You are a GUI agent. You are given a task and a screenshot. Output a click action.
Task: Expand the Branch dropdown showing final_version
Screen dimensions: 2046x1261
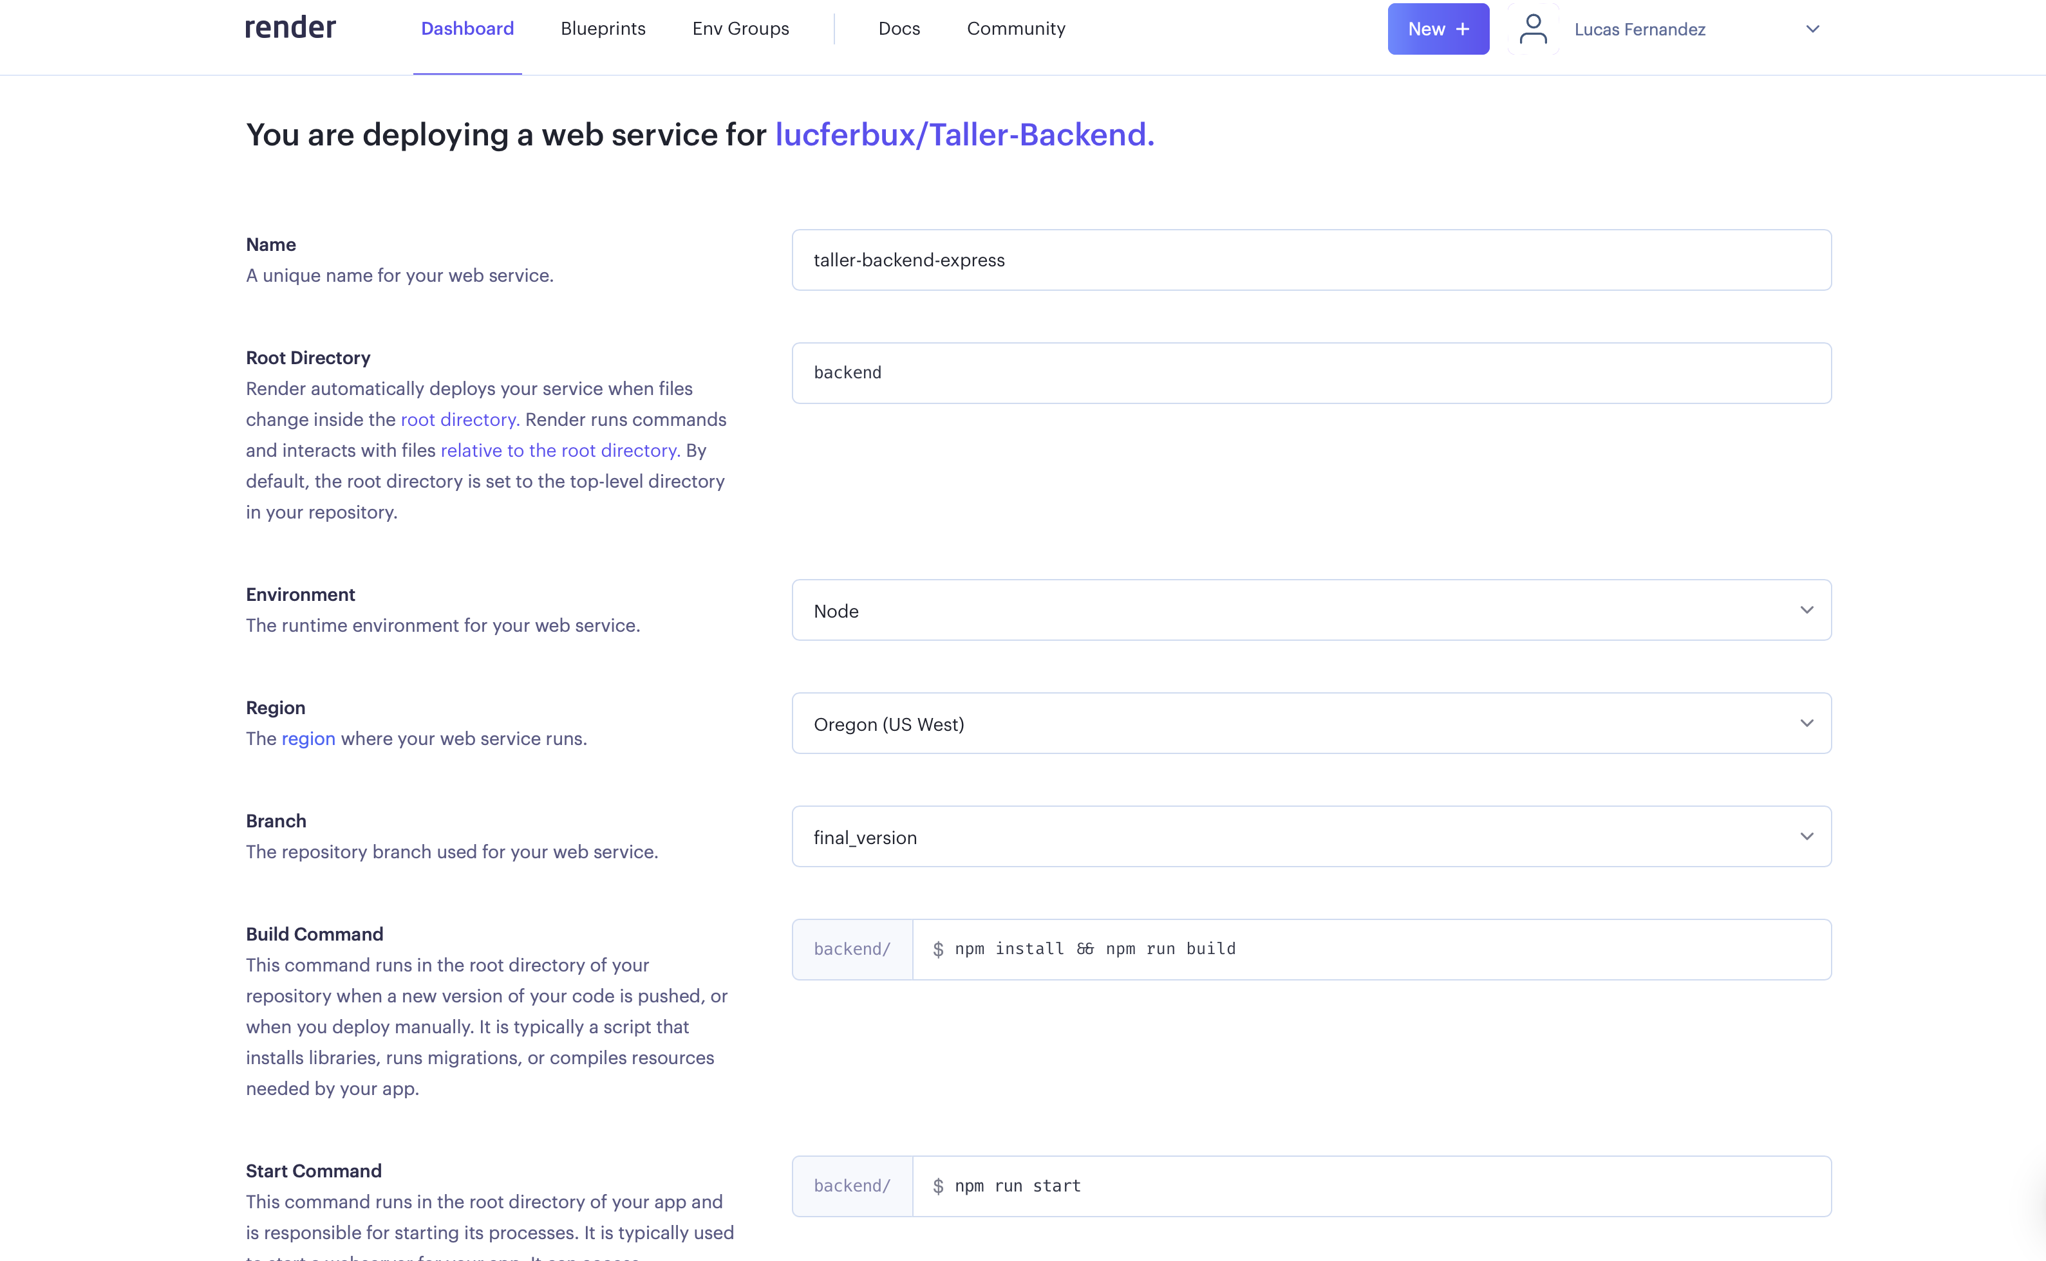click(1311, 836)
